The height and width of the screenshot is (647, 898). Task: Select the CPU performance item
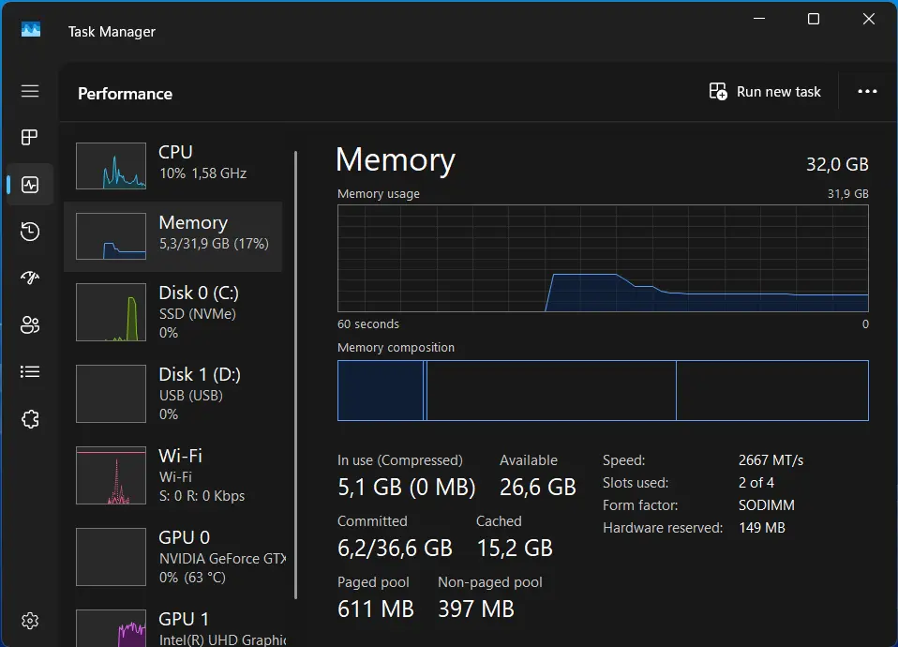tap(173, 166)
